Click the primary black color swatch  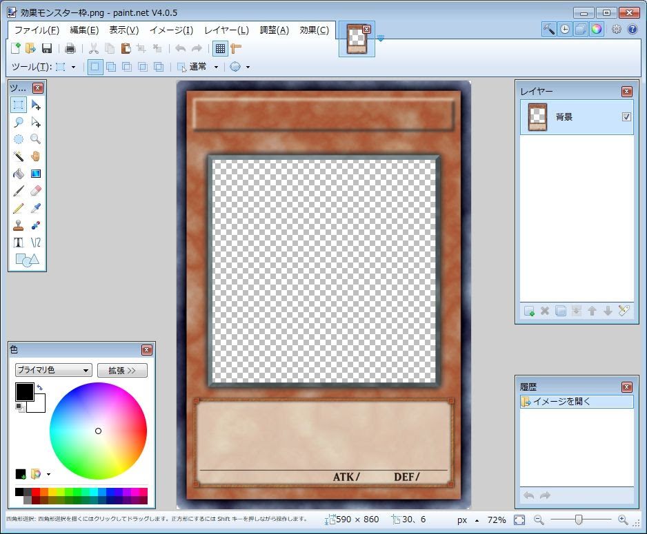[x=25, y=392]
